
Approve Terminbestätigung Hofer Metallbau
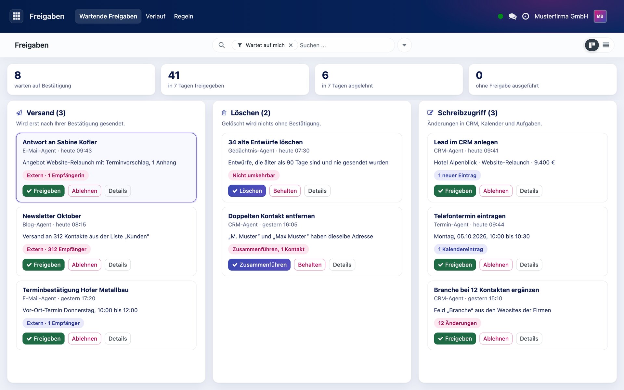point(44,338)
